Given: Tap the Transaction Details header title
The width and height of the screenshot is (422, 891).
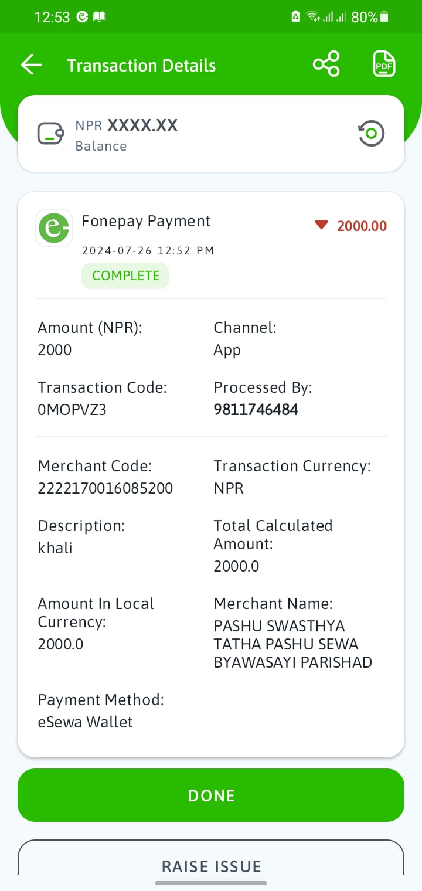Looking at the screenshot, I should 141,65.
